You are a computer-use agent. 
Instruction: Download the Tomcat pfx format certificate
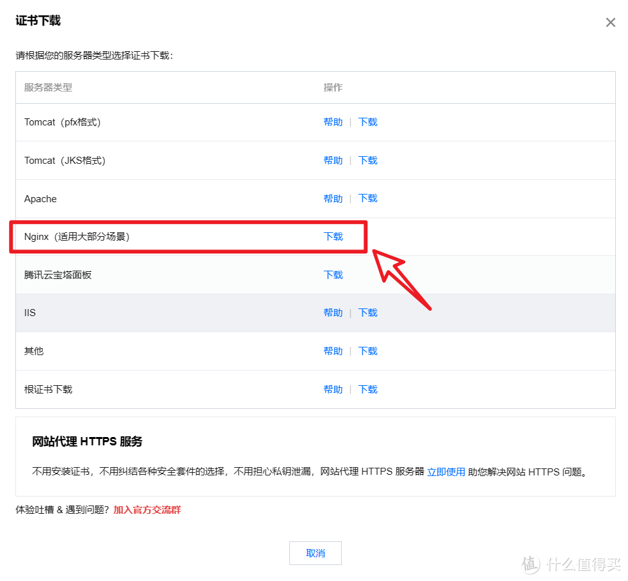pyautogui.click(x=367, y=122)
